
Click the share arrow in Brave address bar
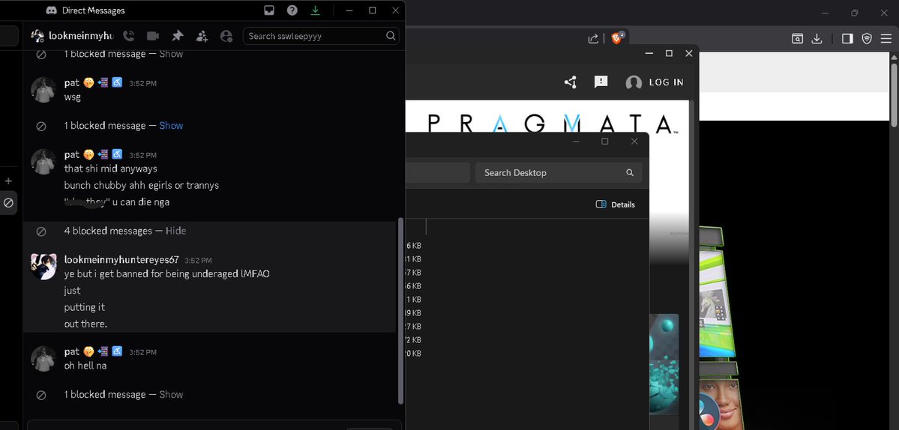click(593, 38)
